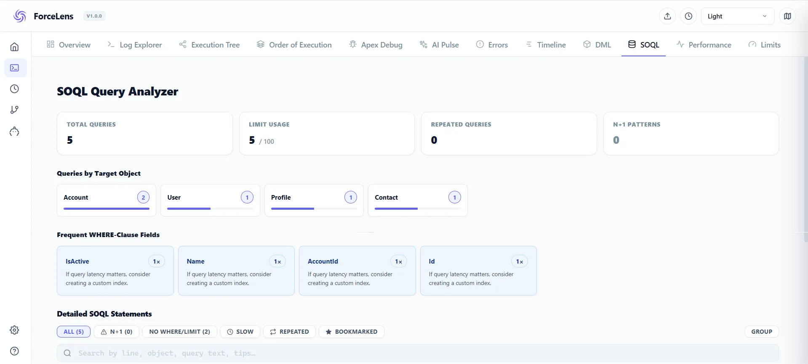Open the Limits tab

click(x=764, y=45)
